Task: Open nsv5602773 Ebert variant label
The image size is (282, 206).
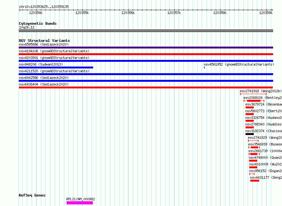Action: point(264,111)
